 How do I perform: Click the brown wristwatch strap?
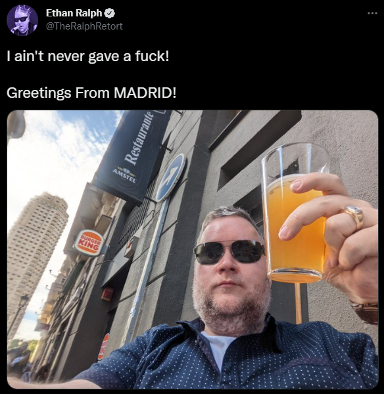(x=365, y=313)
